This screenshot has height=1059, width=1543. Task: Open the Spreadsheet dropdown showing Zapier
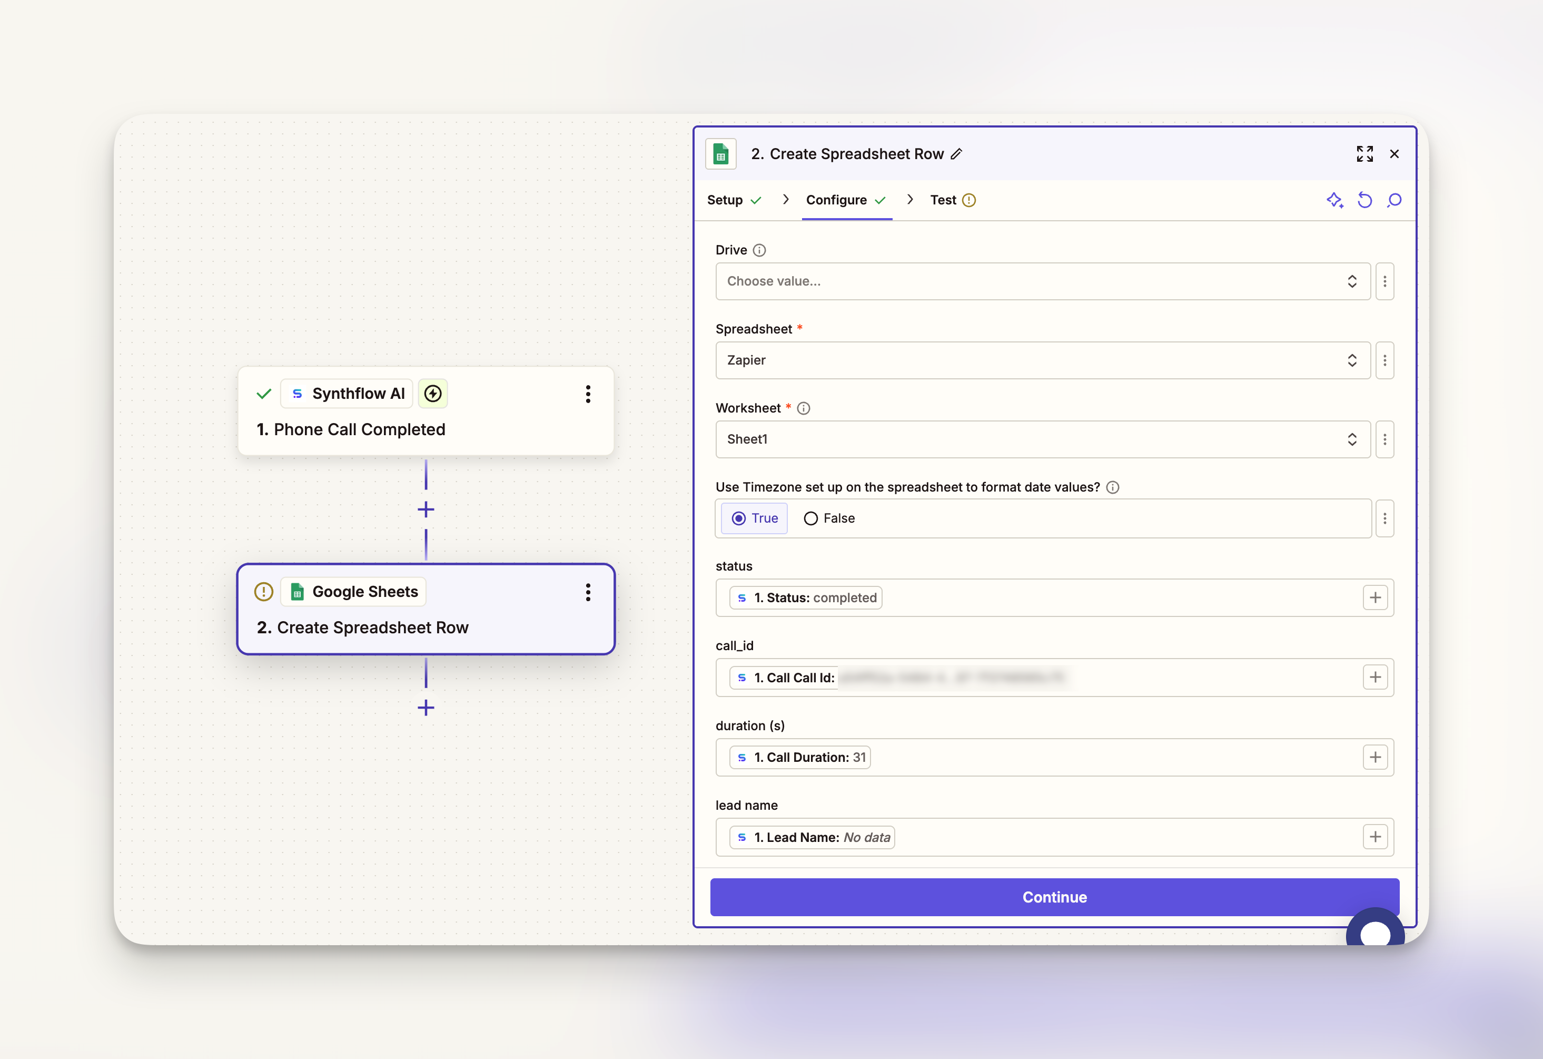(1042, 360)
